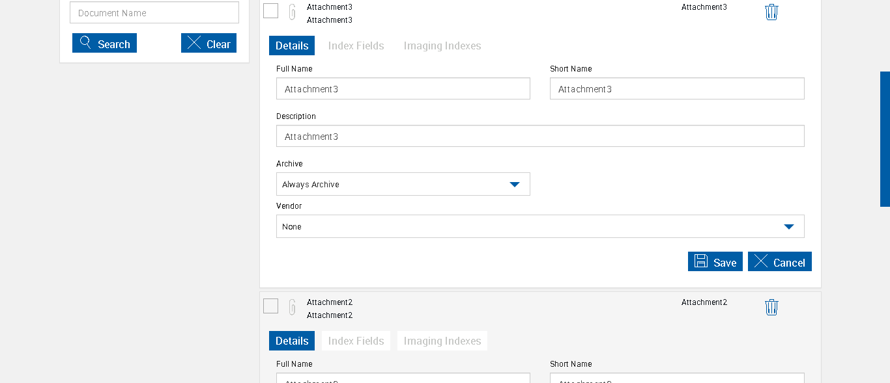Delete Attachment2 with its trash icon
The image size is (890, 383).
[x=771, y=308]
